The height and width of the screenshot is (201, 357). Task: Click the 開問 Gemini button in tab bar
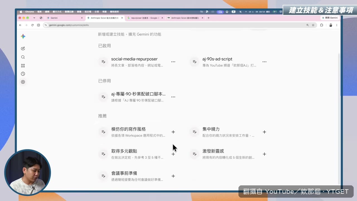coord(330,18)
